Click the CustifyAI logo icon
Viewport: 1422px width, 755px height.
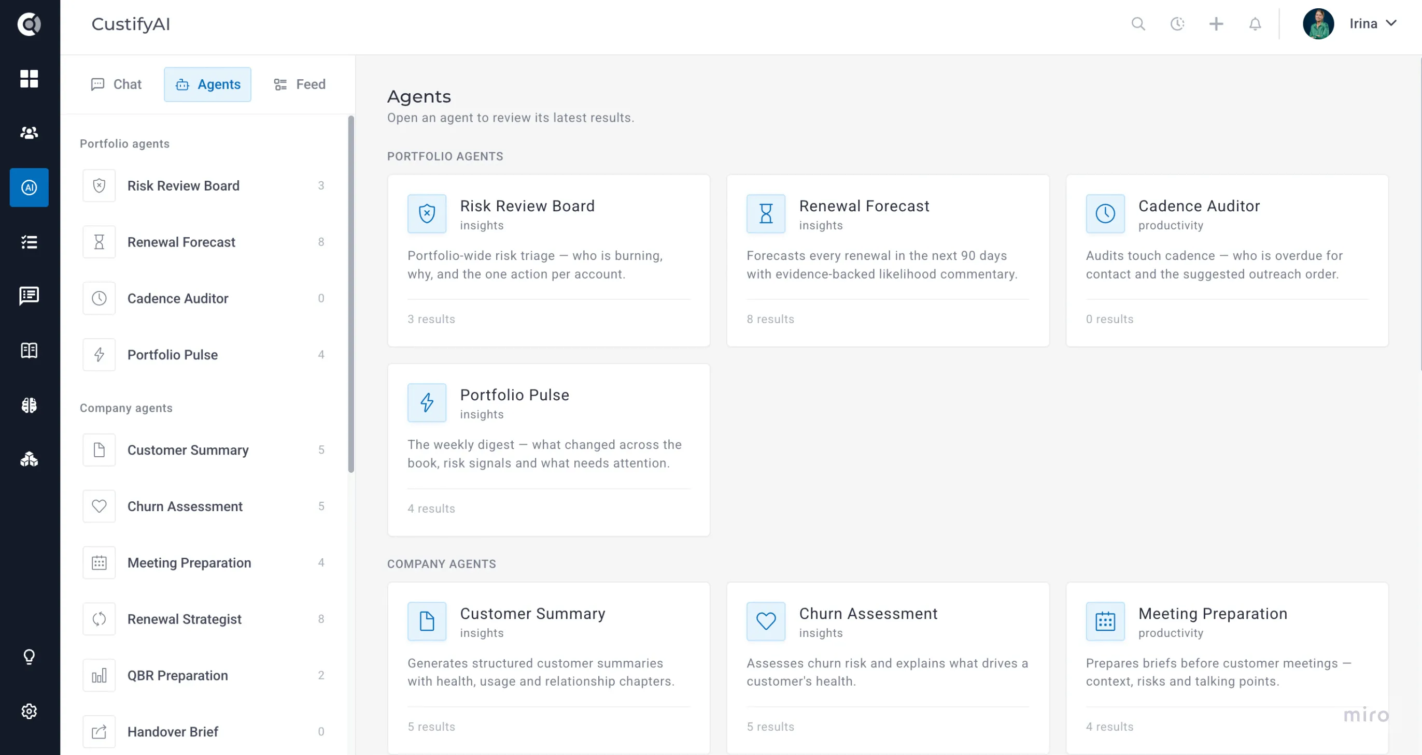click(29, 24)
